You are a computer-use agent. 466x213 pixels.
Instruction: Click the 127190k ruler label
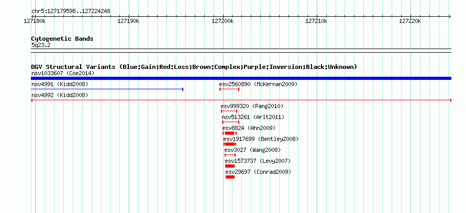coord(128,21)
